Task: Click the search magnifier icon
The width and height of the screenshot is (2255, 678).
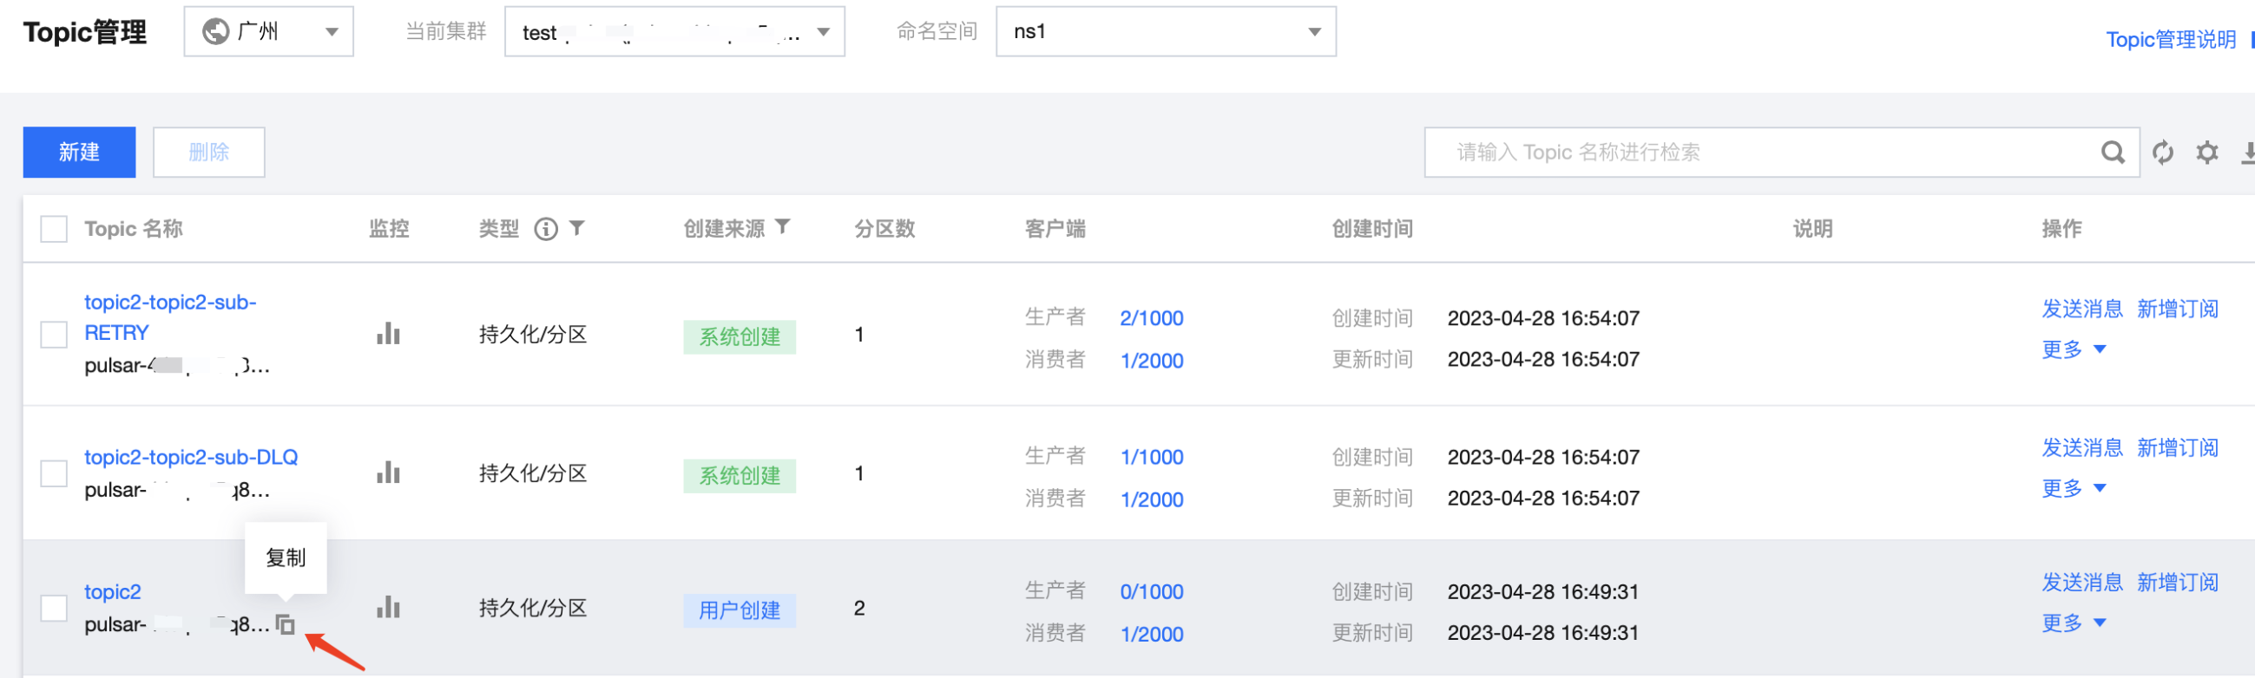Action: click(x=2113, y=153)
